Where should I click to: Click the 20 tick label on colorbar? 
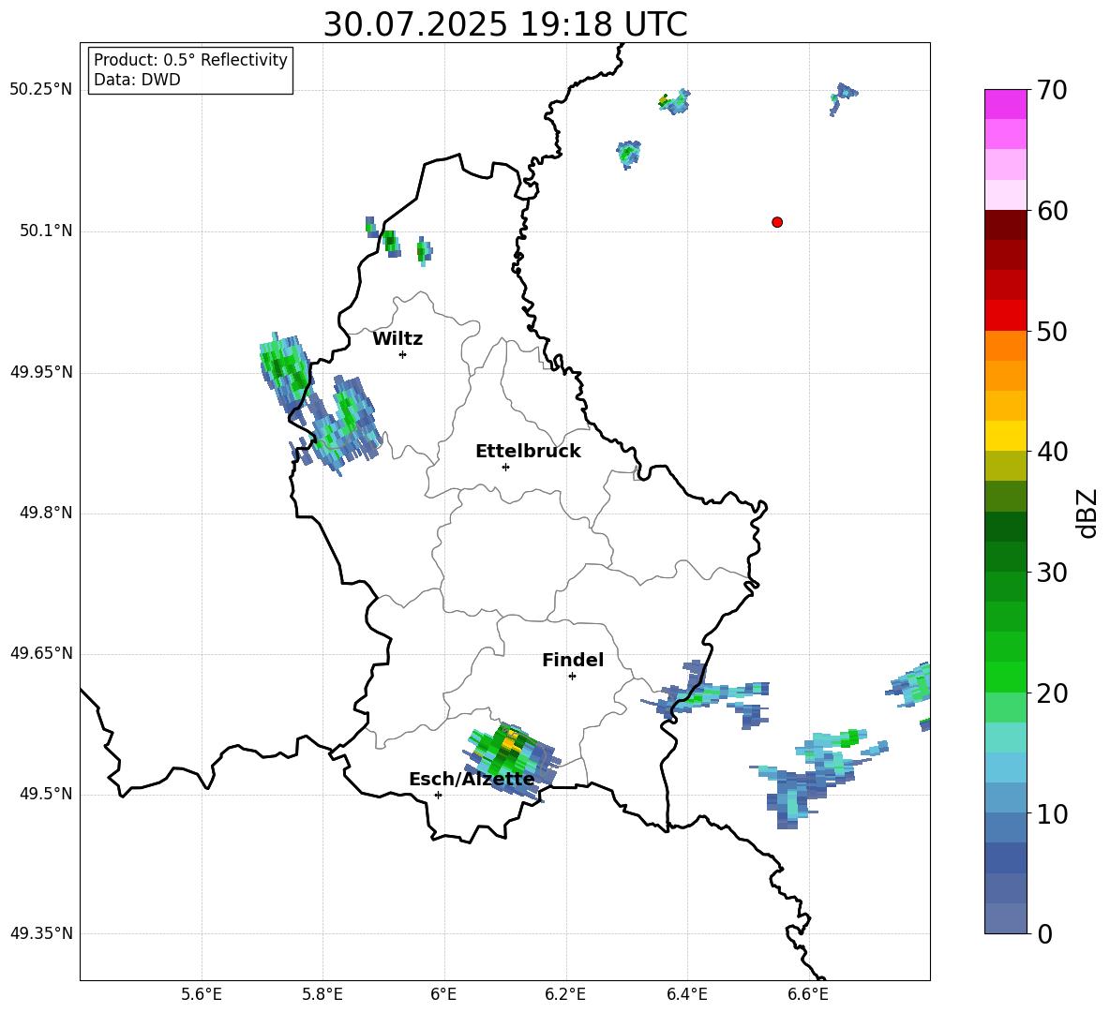(1052, 693)
